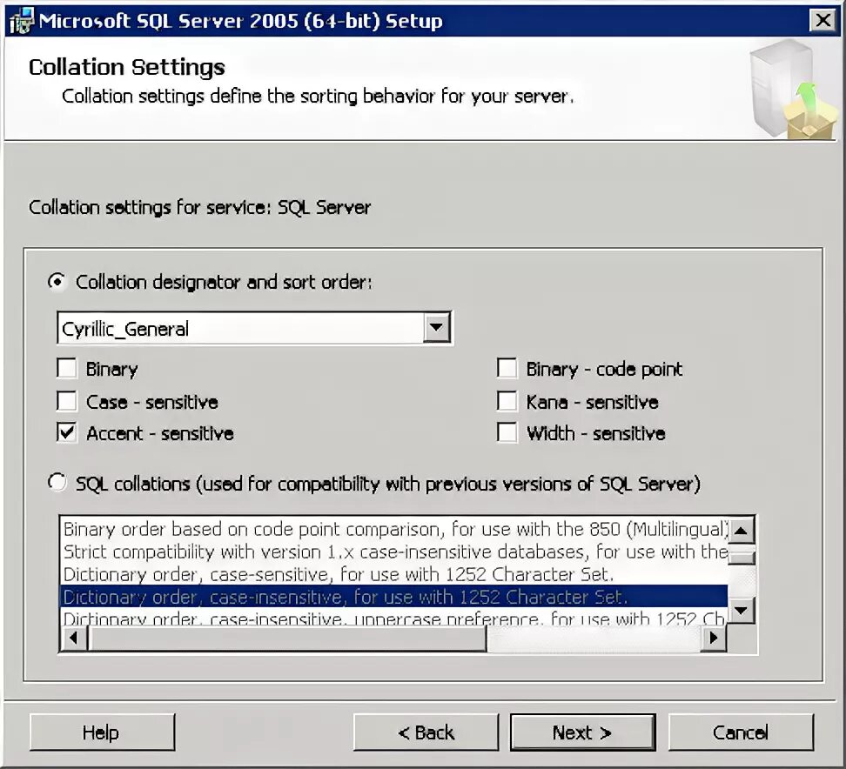Select Binary order based on code point comparison row
846x769 pixels.
click(x=394, y=530)
